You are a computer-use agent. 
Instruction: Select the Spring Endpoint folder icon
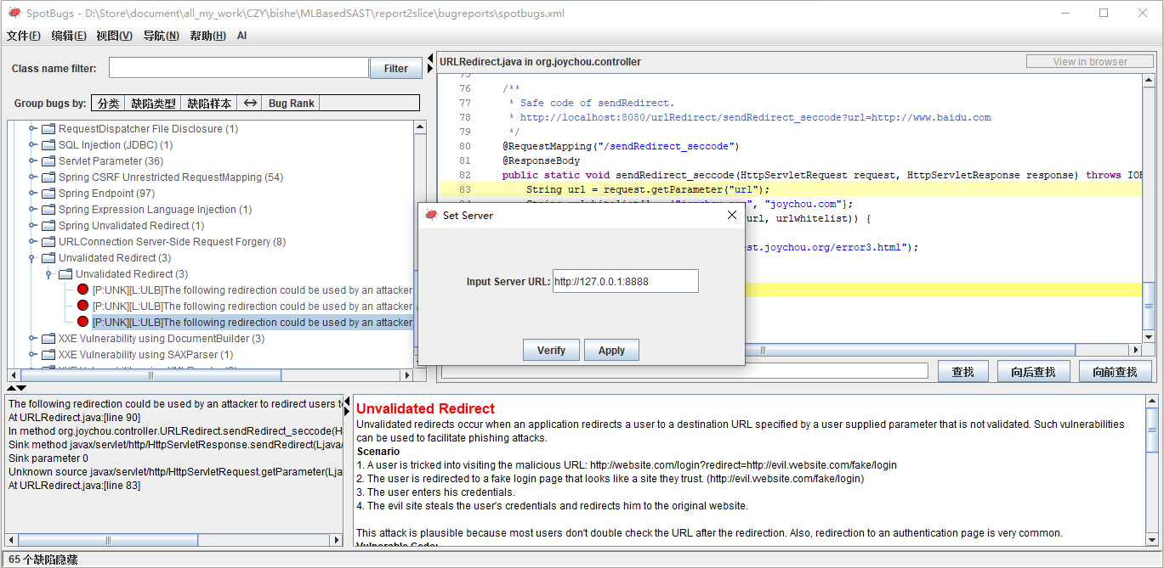click(48, 194)
